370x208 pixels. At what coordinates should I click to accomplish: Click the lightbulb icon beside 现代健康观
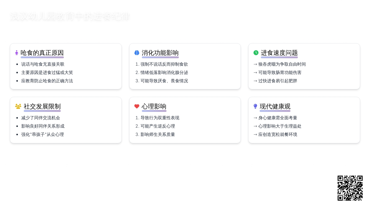point(255,106)
